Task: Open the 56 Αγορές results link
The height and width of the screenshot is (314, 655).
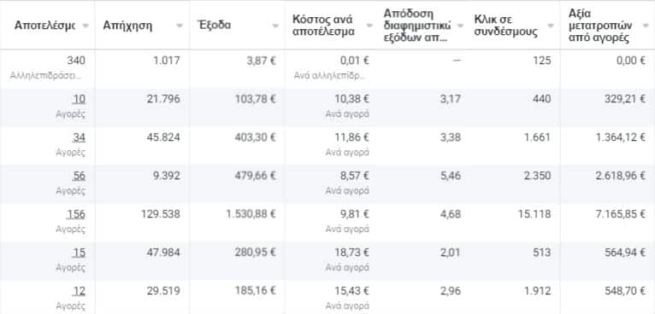Action: click(x=79, y=176)
